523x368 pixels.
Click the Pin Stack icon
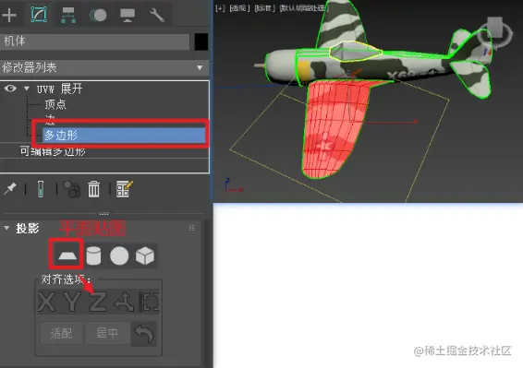pos(10,188)
